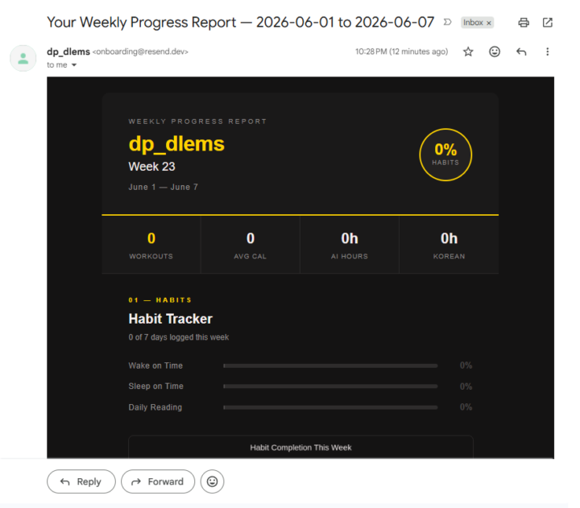Click the KOREAN stat cell
Screen dimensions: 580x508
click(449, 245)
